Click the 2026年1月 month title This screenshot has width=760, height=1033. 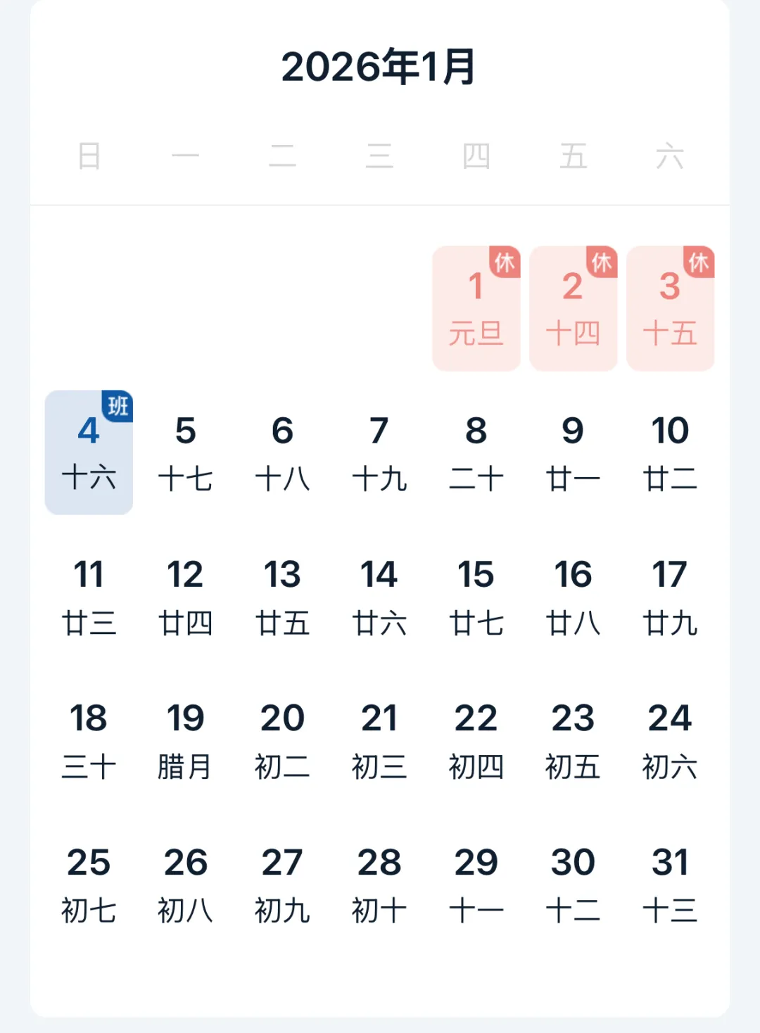(x=379, y=67)
